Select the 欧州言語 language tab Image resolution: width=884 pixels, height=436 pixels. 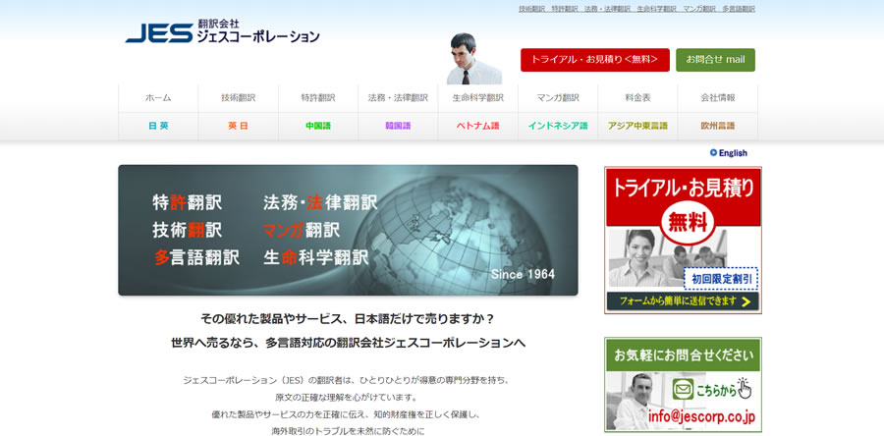point(718,126)
